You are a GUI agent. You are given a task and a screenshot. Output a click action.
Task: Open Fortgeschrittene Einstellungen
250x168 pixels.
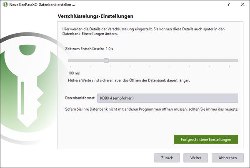[206, 139]
